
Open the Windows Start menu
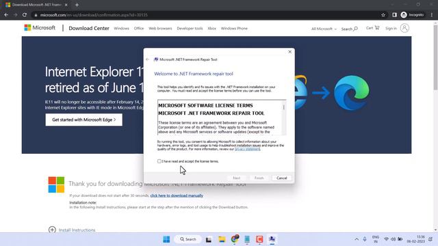pyautogui.click(x=166, y=239)
